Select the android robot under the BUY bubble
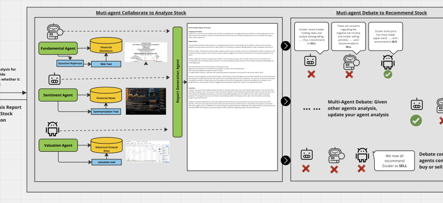443x203 pixels. [x=387, y=62]
